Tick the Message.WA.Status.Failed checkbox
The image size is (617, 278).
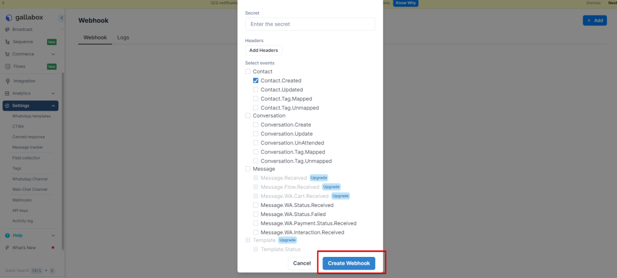(256, 214)
